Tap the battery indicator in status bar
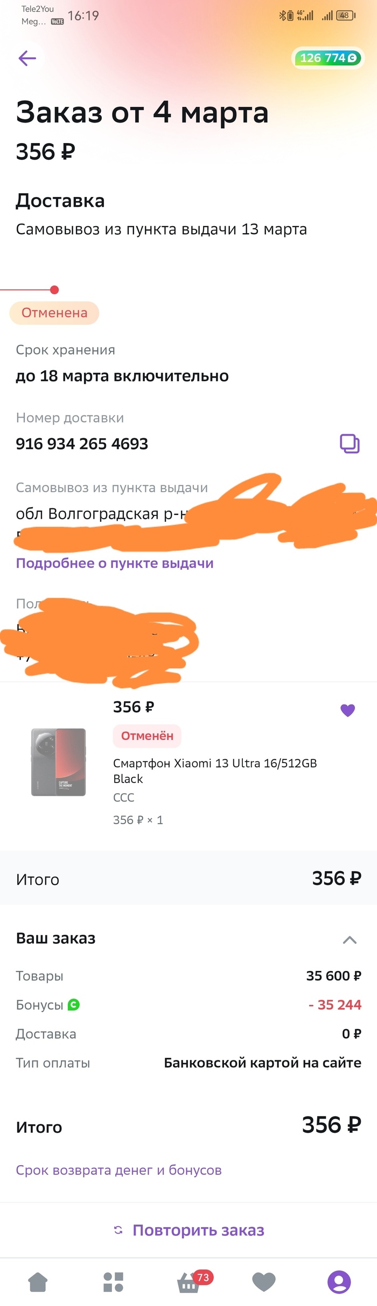 [x=346, y=16]
